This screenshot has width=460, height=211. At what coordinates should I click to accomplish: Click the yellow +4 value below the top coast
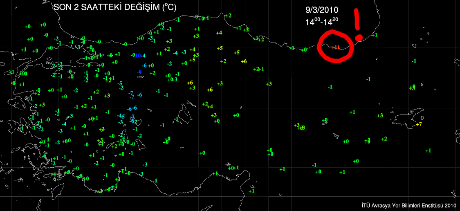point(219,33)
